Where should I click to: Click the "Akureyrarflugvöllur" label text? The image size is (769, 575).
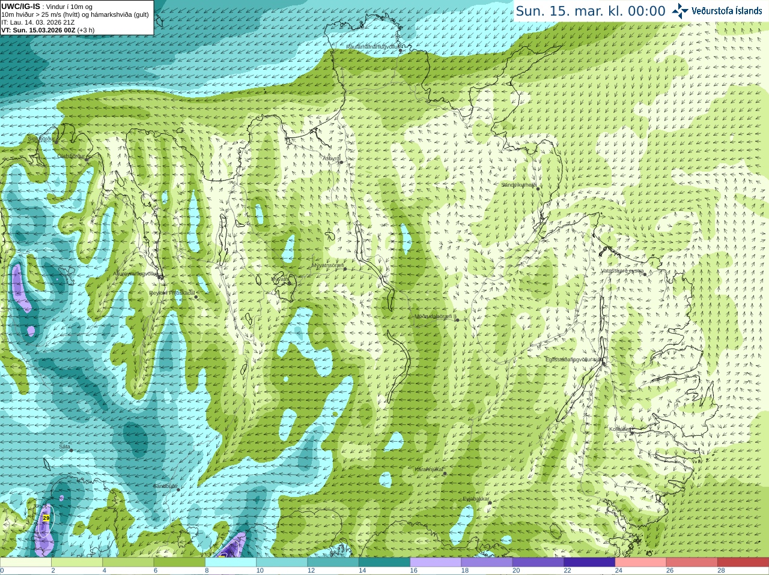[x=136, y=274]
